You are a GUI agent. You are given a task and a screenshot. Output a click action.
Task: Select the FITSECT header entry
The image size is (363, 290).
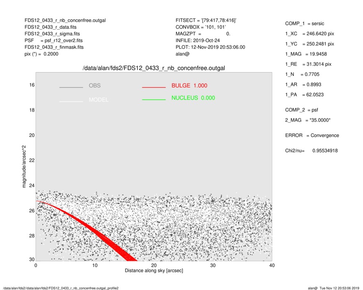click(206, 20)
